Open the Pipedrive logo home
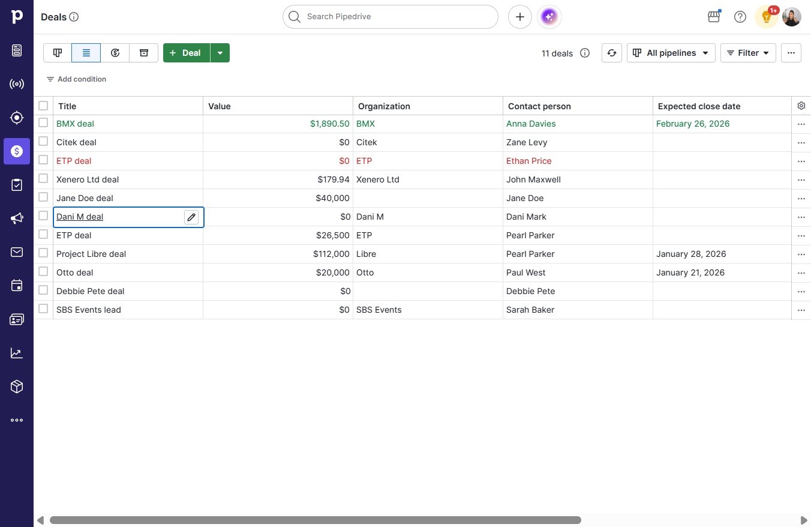 pos(17,17)
